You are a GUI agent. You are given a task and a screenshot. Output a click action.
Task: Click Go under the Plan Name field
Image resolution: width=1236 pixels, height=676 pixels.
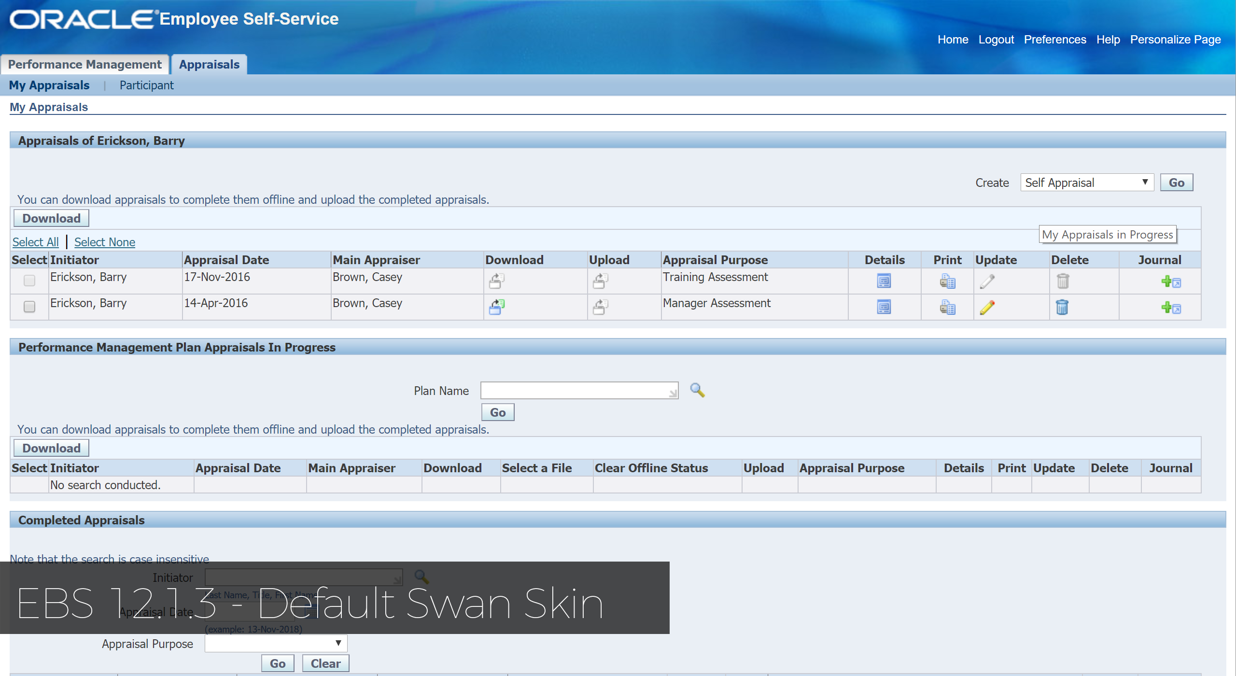coord(498,412)
